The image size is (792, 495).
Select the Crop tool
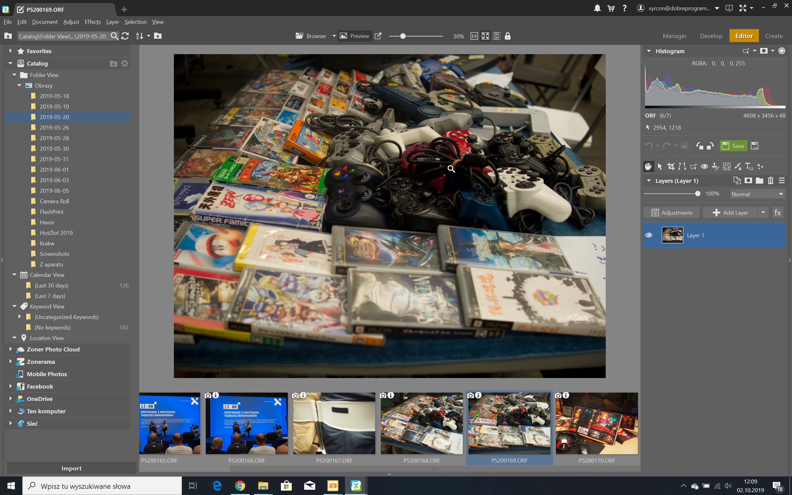point(671,166)
